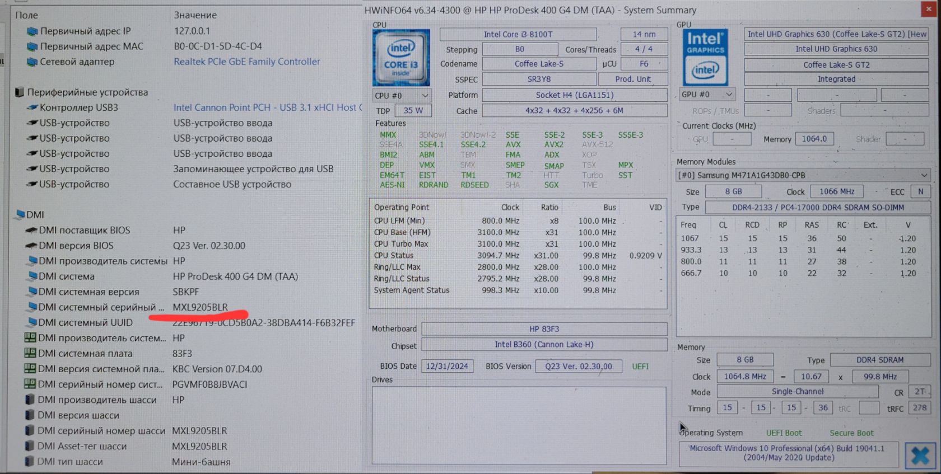Click the chassis icon beside DMI тип шасси

[x=30, y=462]
